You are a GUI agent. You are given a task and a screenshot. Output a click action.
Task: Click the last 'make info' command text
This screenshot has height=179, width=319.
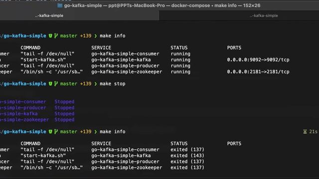tap(113, 132)
